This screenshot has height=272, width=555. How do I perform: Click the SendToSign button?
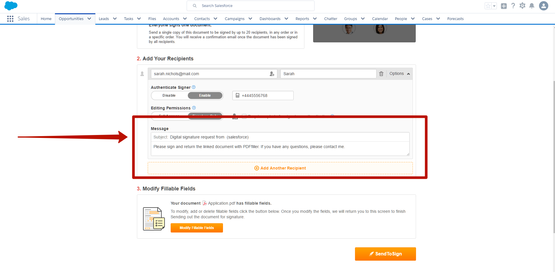point(385,254)
